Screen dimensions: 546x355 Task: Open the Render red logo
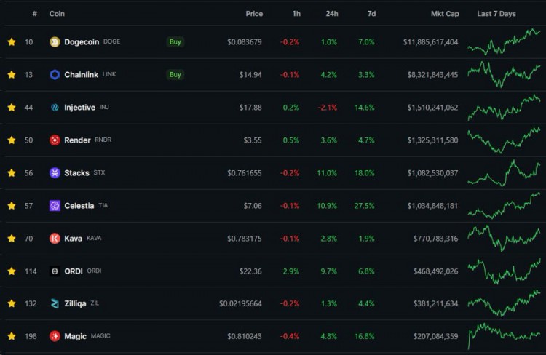[55, 140]
